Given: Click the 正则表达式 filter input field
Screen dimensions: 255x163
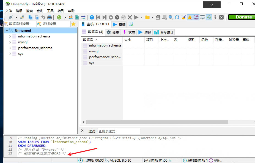Looking at the screenshot, I should tap(119, 131).
